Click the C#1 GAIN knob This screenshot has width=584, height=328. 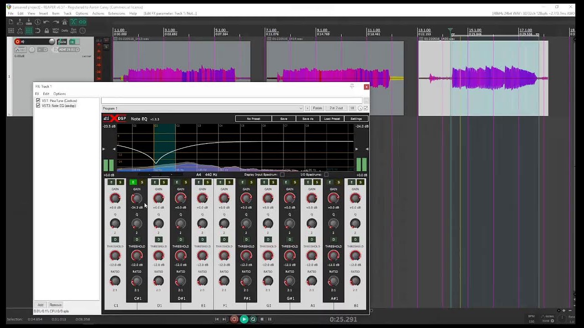(137, 198)
